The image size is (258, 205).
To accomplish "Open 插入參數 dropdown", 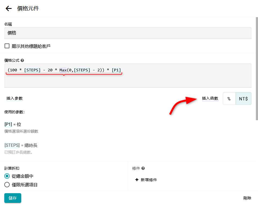I will coord(15,98).
